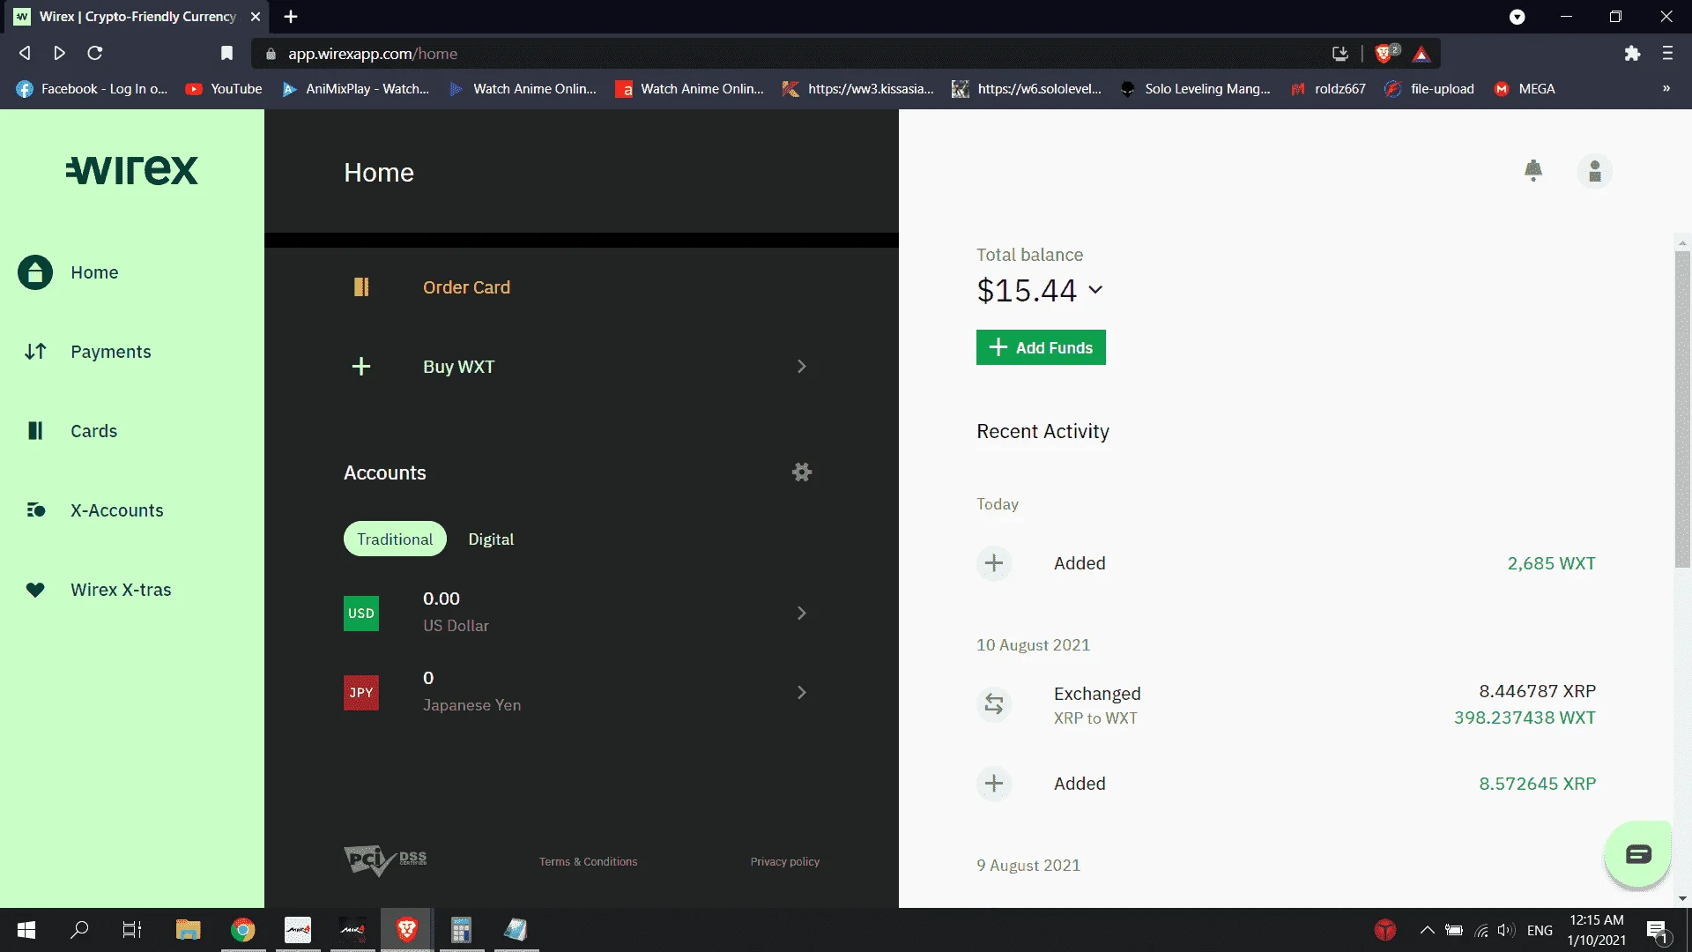Click the JPY currency badge
The image size is (1692, 952).
point(361,693)
